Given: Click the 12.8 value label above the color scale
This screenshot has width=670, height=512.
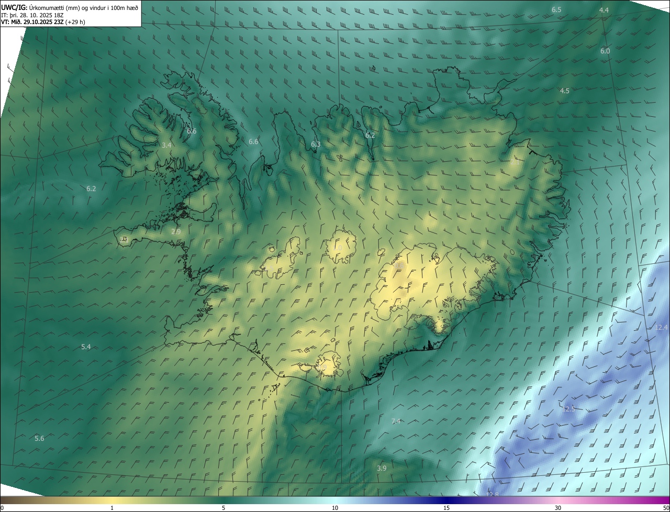Looking at the screenshot, I should [492, 494].
